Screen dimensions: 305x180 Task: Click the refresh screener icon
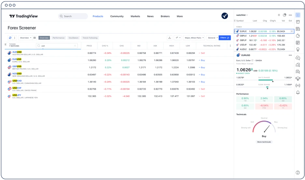click(x=10, y=38)
